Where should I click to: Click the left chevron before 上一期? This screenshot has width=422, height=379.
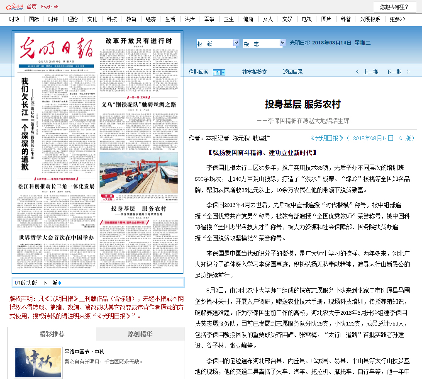[x=357, y=72]
